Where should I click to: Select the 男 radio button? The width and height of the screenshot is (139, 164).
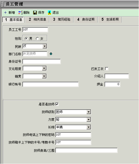coord(26,39)
